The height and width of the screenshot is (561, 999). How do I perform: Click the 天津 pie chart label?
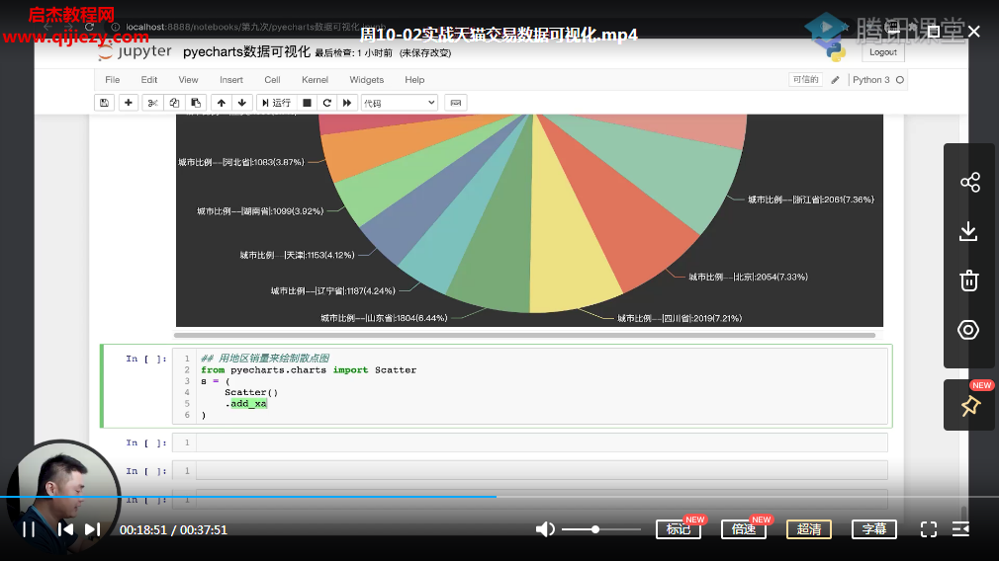click(297, 255)
